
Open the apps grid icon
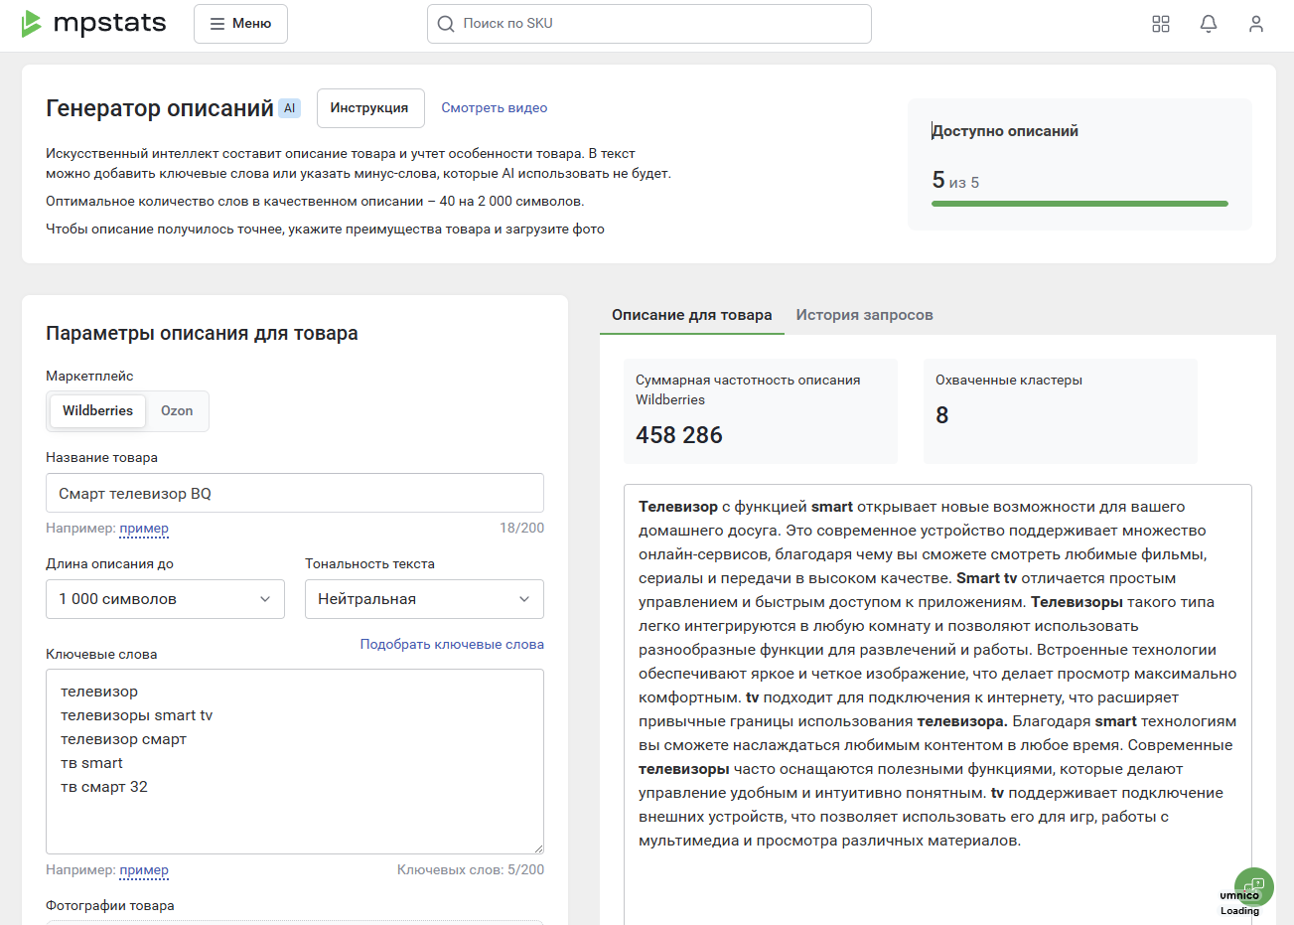(1161, 24)
